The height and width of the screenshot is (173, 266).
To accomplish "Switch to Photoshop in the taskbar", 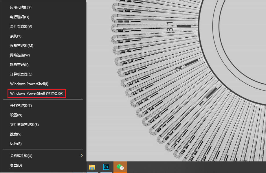I will (106, 167).
